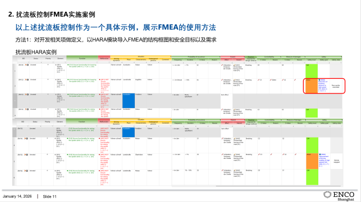Click the '扰流板HARA实例' caption above the table

click(x=36, y=52)
